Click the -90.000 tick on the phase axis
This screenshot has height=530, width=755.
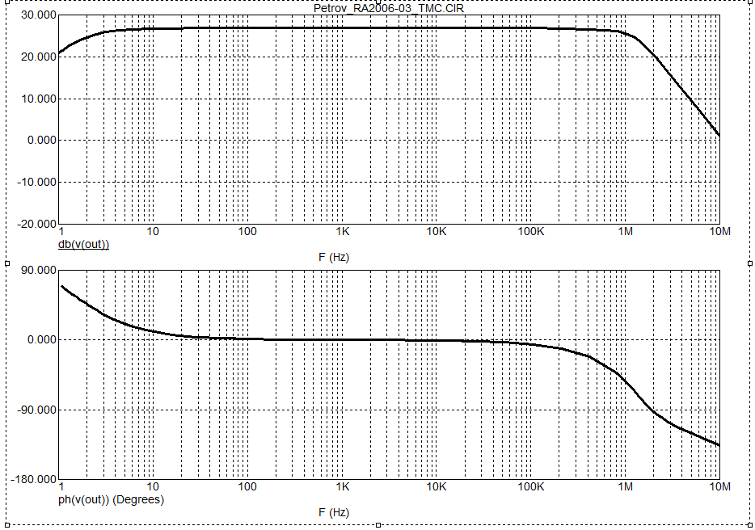click(36, 410)
